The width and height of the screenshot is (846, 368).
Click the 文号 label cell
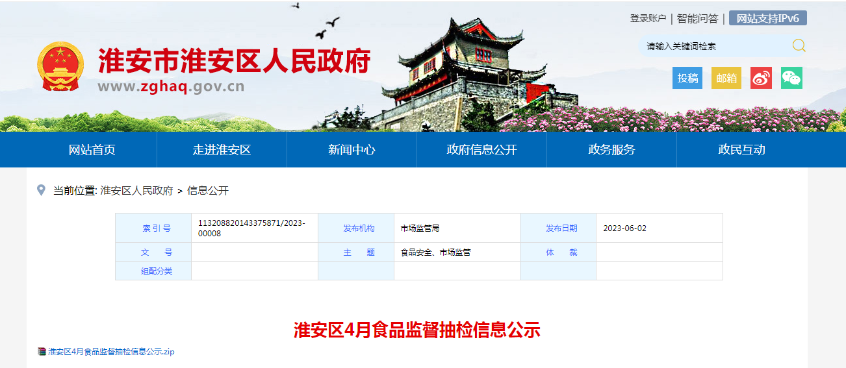point(153,252)
